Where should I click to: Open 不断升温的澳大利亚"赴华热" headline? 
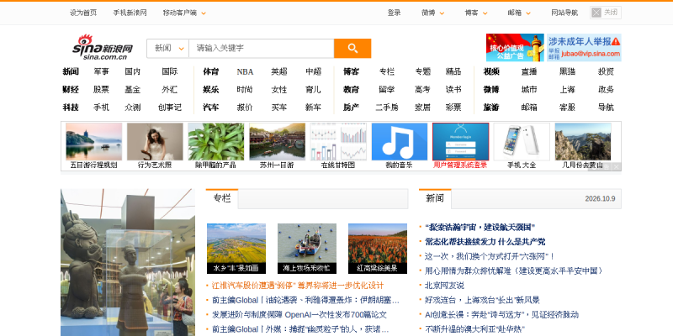pyautogui.click(x=474, y=329)
